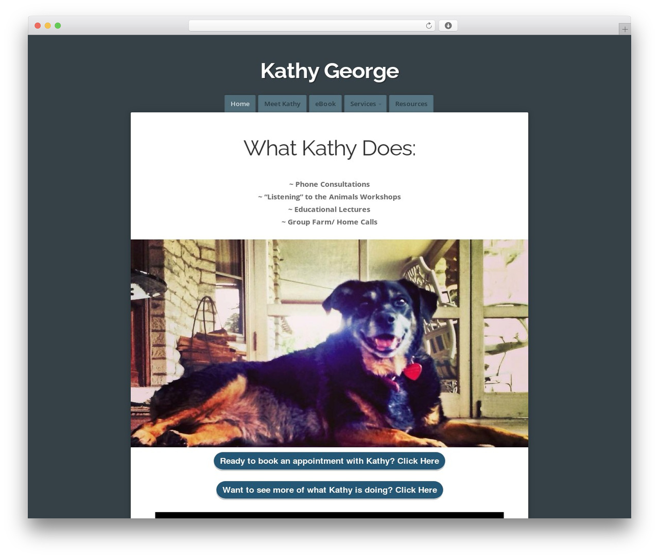Add a new browser tab with the plus button
Image resolution: width=659 pixels, height=558 pixels.
click(625, 29)
